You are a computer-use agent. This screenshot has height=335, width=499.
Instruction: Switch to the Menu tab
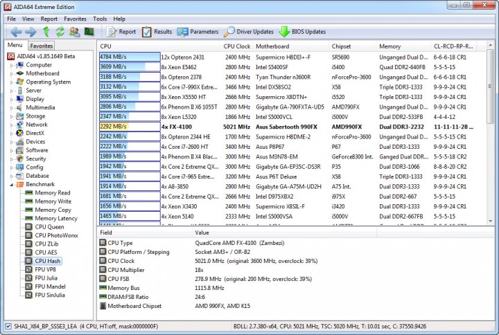pyautogui.click(x=15, y=45)
